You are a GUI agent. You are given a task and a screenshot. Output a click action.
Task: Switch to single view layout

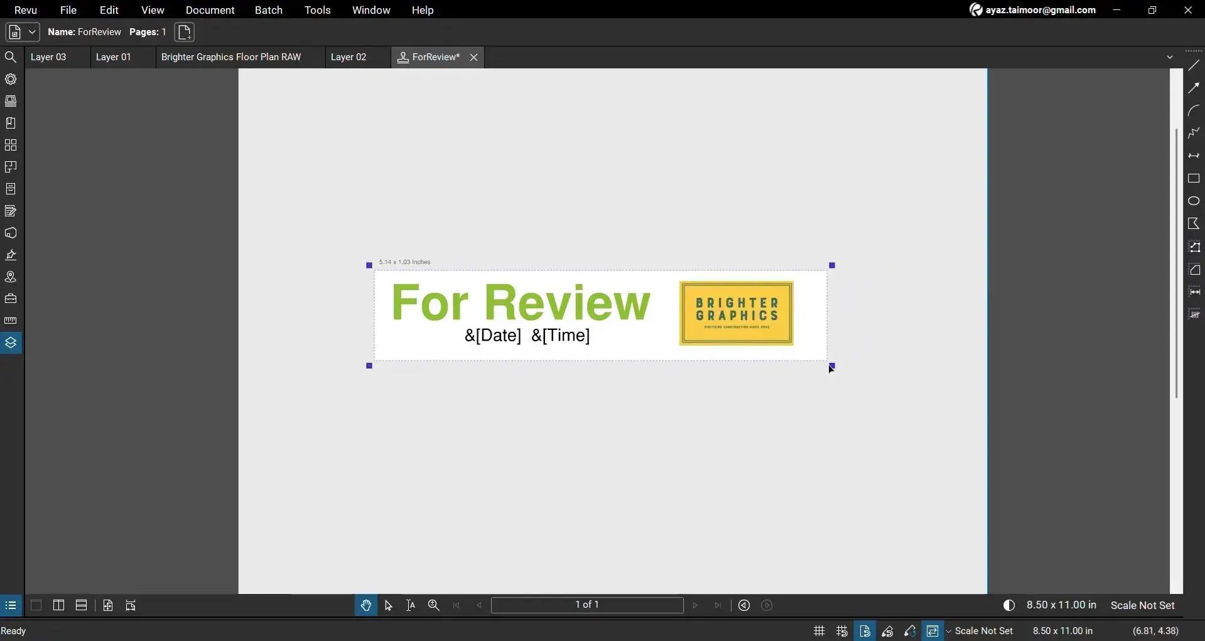pos(36,605)
